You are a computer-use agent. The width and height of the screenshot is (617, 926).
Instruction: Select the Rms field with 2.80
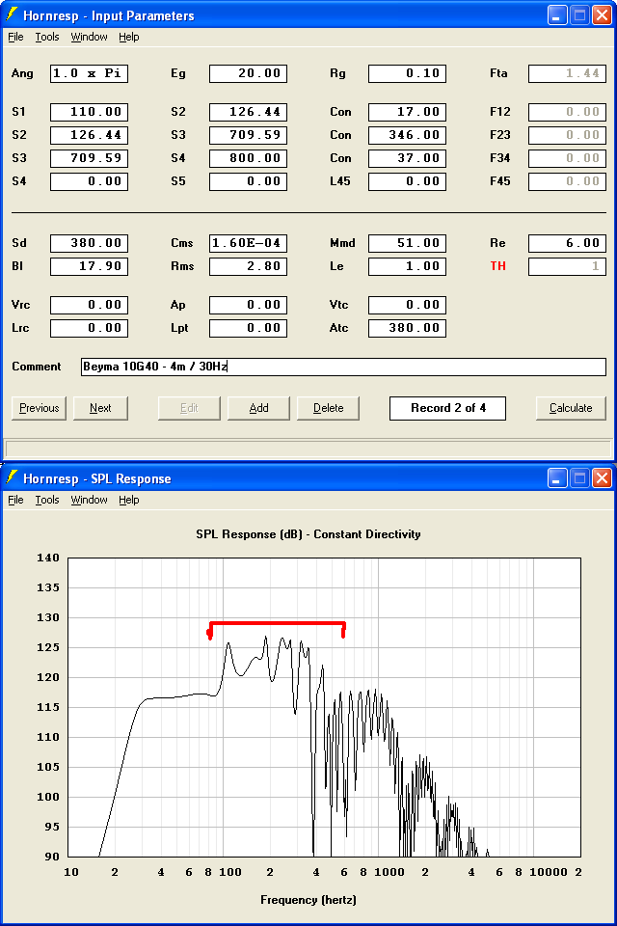(x=248, y=266)
